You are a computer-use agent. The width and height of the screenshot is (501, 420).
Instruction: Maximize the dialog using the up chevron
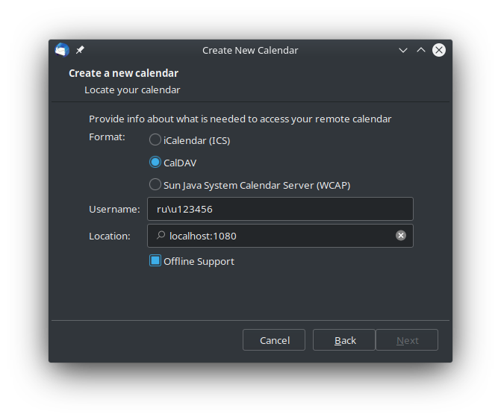point(421,50)
